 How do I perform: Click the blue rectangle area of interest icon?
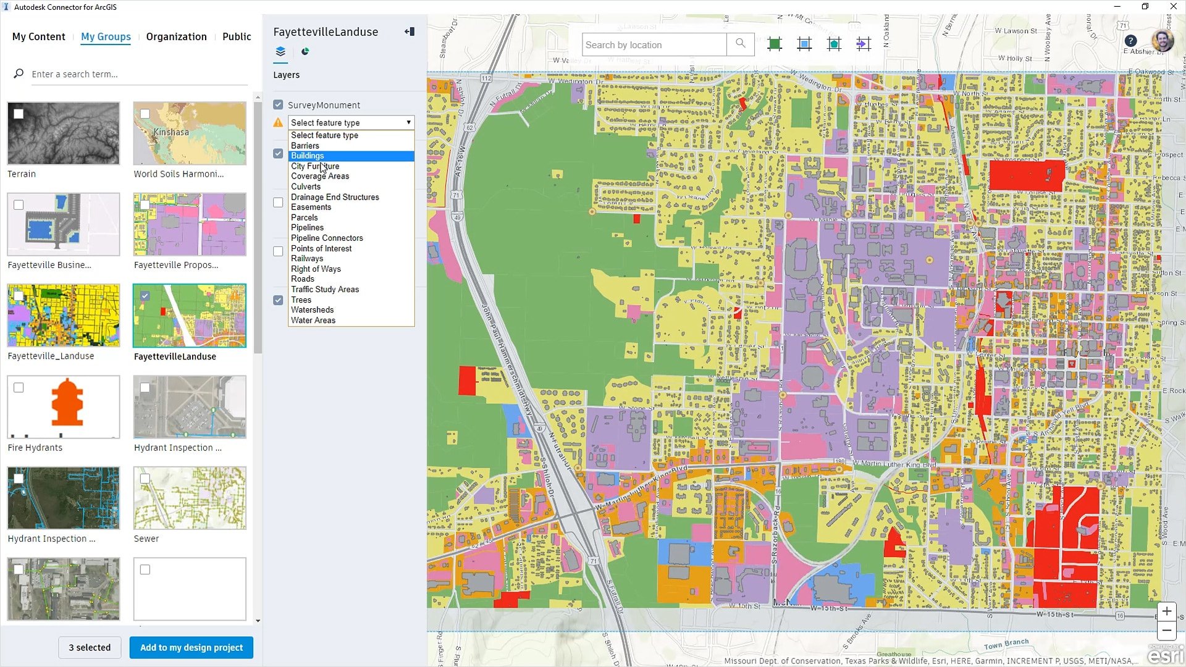(804, 44)
